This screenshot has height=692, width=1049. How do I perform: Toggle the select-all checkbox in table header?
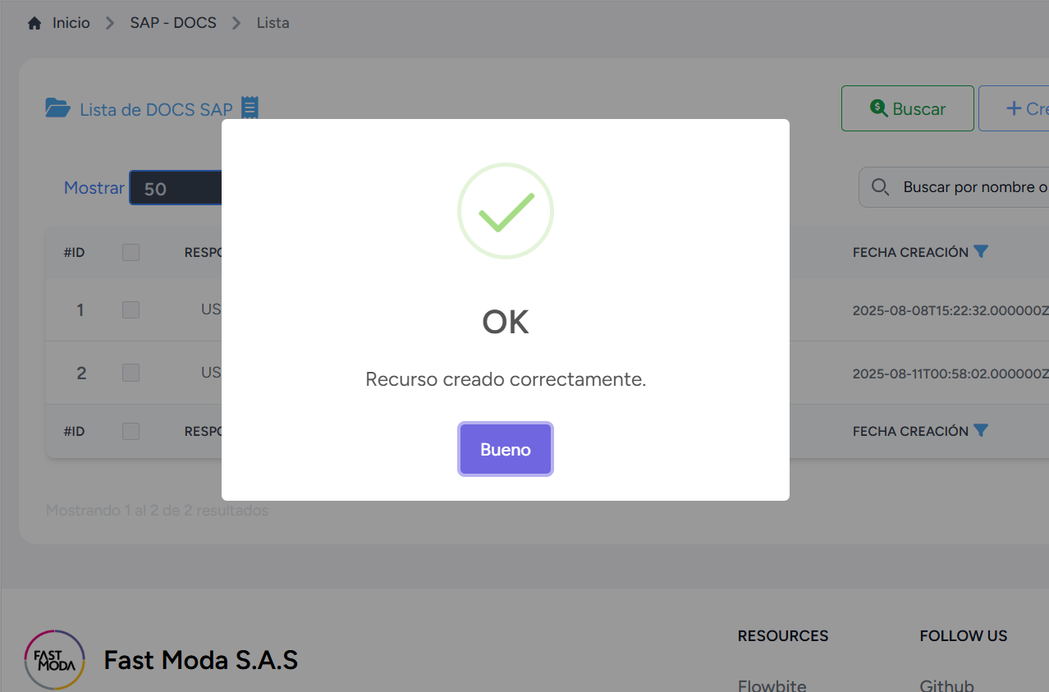coord(131,252)
